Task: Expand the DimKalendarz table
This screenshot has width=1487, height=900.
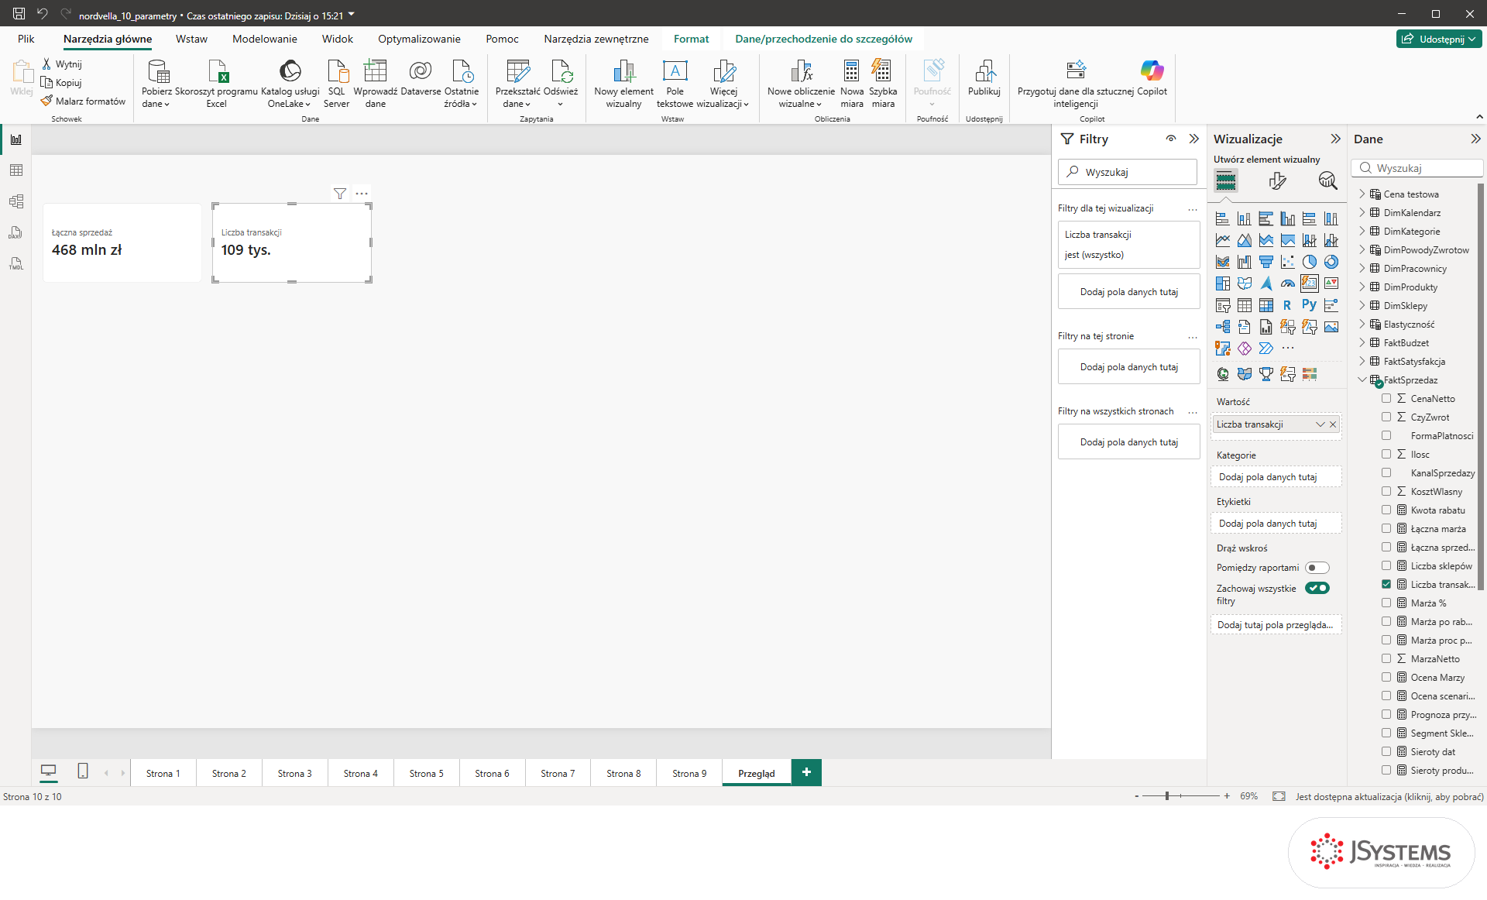Action: click(x=1362, y=212)
